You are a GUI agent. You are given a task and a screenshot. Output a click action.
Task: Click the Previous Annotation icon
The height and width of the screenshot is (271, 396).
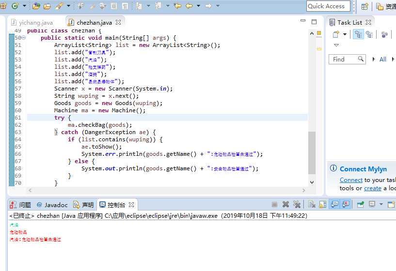point(158,5)
